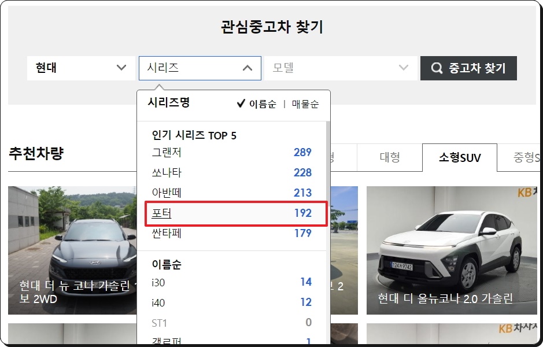Choose i30 from the series list
The width and height of the screenshot is (543, 347).
pyautogui.click(x=232, y=282)
